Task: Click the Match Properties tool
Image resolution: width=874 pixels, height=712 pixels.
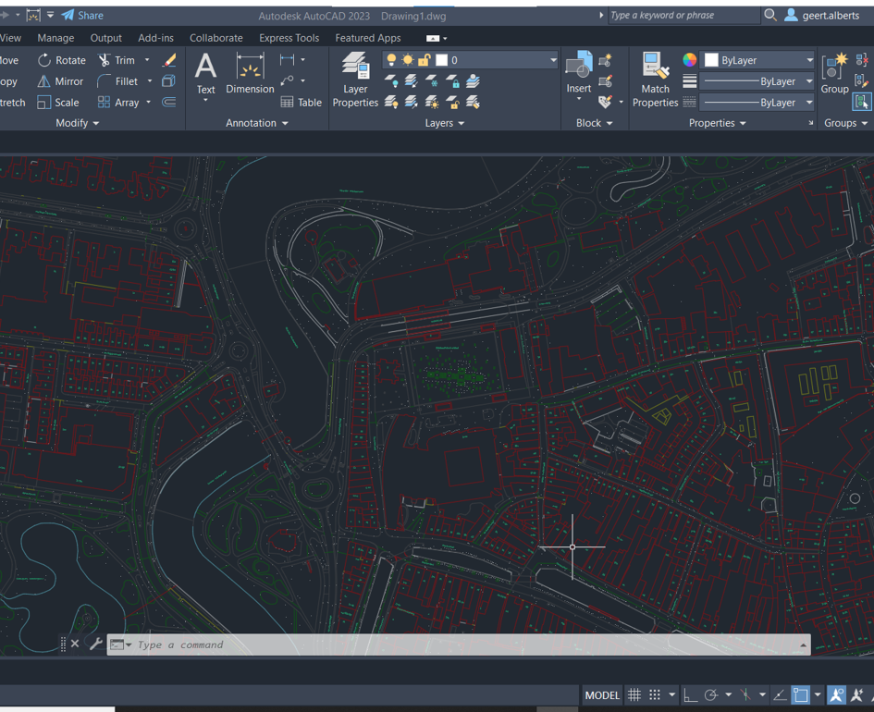Action: click(x=655, y=79)
